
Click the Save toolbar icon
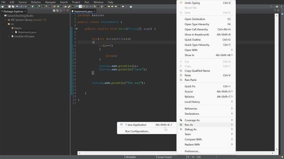click(x=9, y=7)
